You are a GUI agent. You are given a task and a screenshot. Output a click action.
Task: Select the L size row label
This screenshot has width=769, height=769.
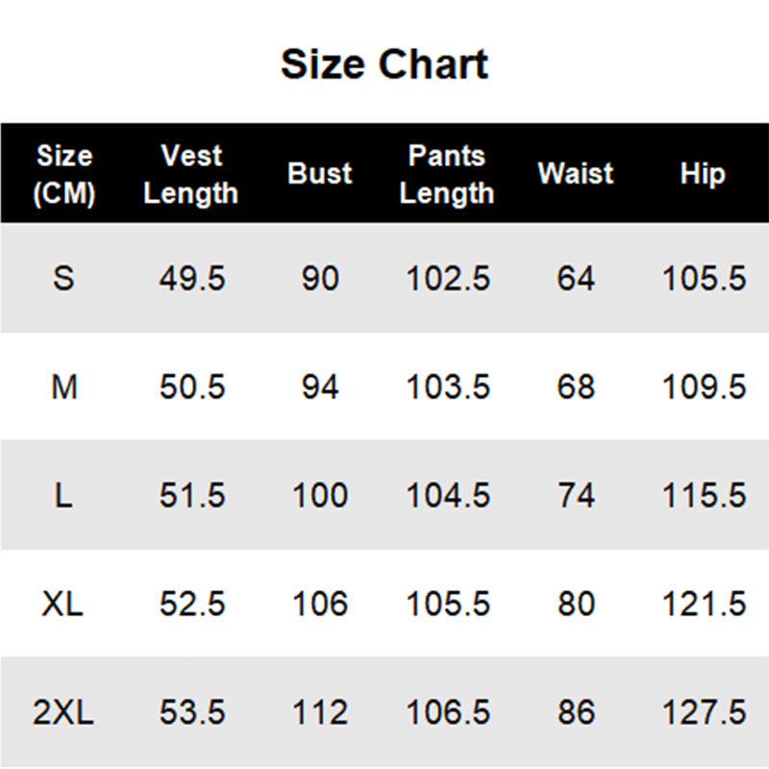pyautogui.click(x=63, y=495)
